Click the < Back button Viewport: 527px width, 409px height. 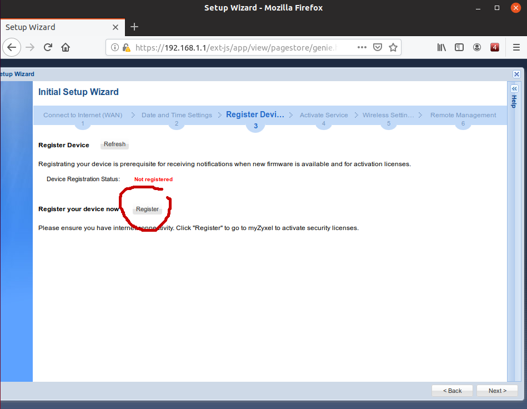[452, 391]
